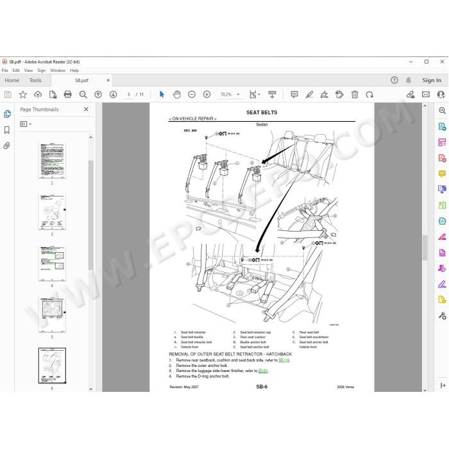Open the notifications bell

pos(409,80)
